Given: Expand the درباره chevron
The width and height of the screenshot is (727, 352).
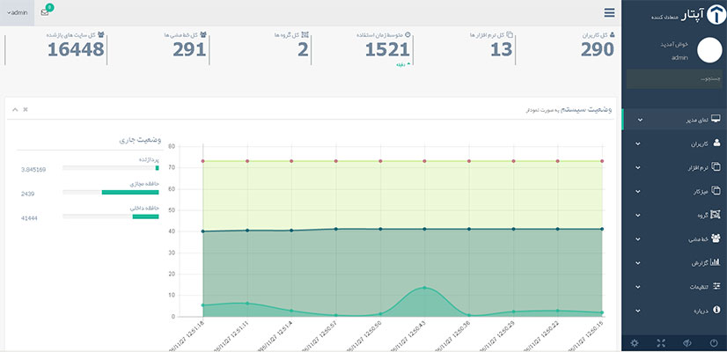Looking at the screenshot, I should click(x=638, y=311).
